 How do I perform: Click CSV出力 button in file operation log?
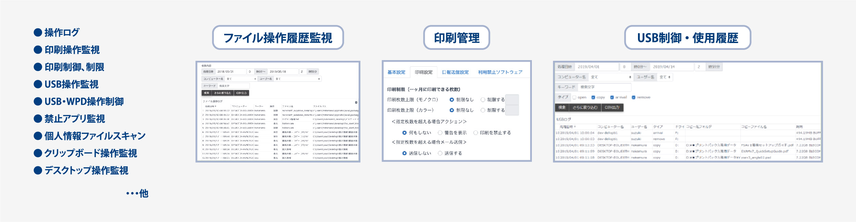click(x=241, y=93)
